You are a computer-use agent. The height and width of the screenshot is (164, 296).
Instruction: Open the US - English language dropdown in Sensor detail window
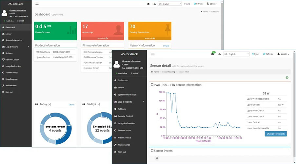pyautogui.click(x=236, y=54)
